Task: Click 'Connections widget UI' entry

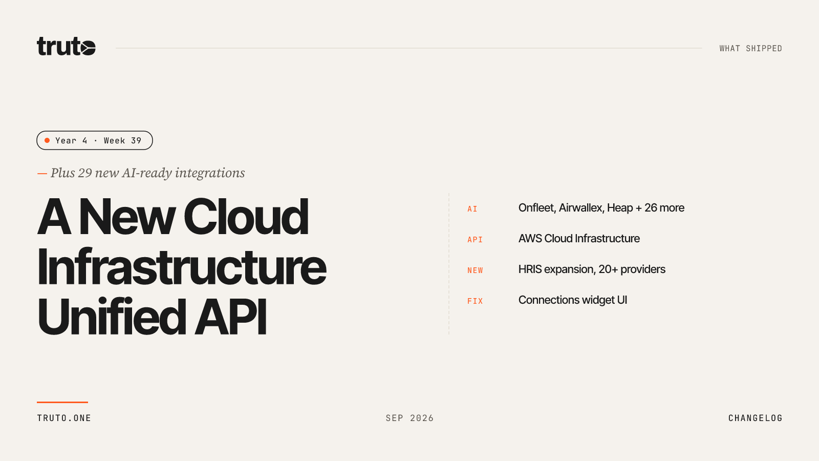Action: click(573, 300)
